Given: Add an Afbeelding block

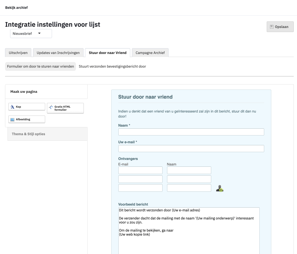Looking at the screenshot, I should click(x=27, y=119).
